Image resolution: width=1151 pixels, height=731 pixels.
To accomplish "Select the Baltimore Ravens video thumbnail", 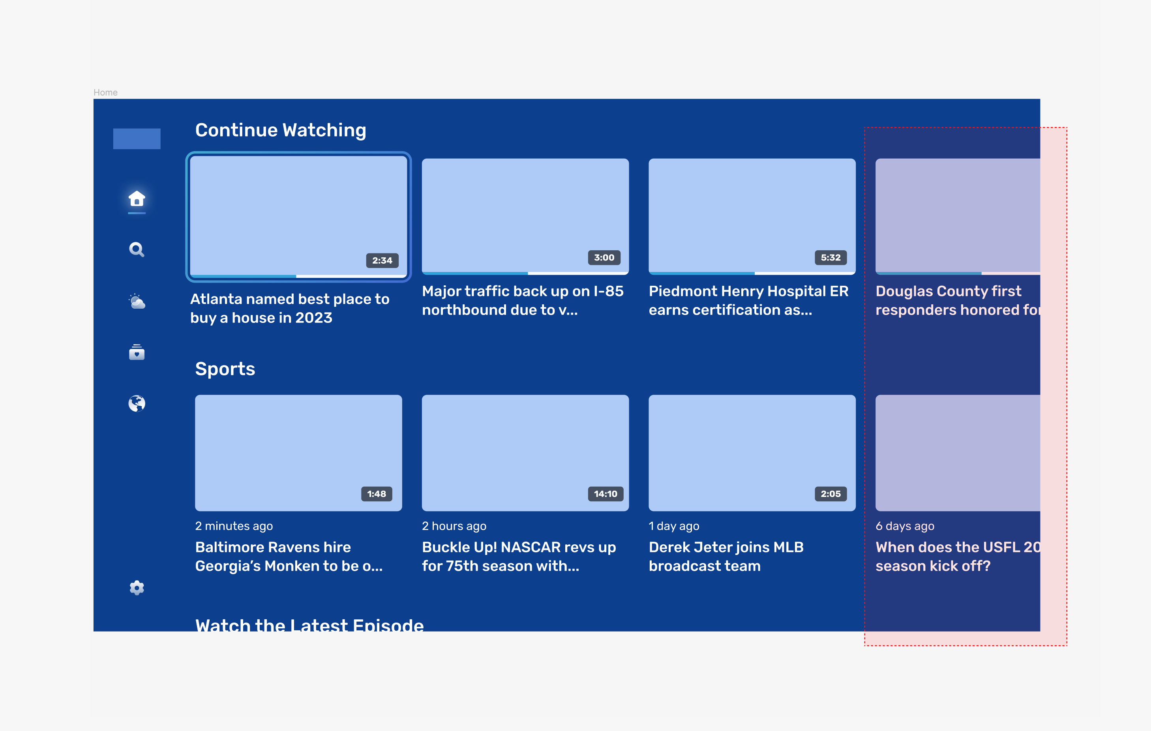I will [x=299, y=453].
